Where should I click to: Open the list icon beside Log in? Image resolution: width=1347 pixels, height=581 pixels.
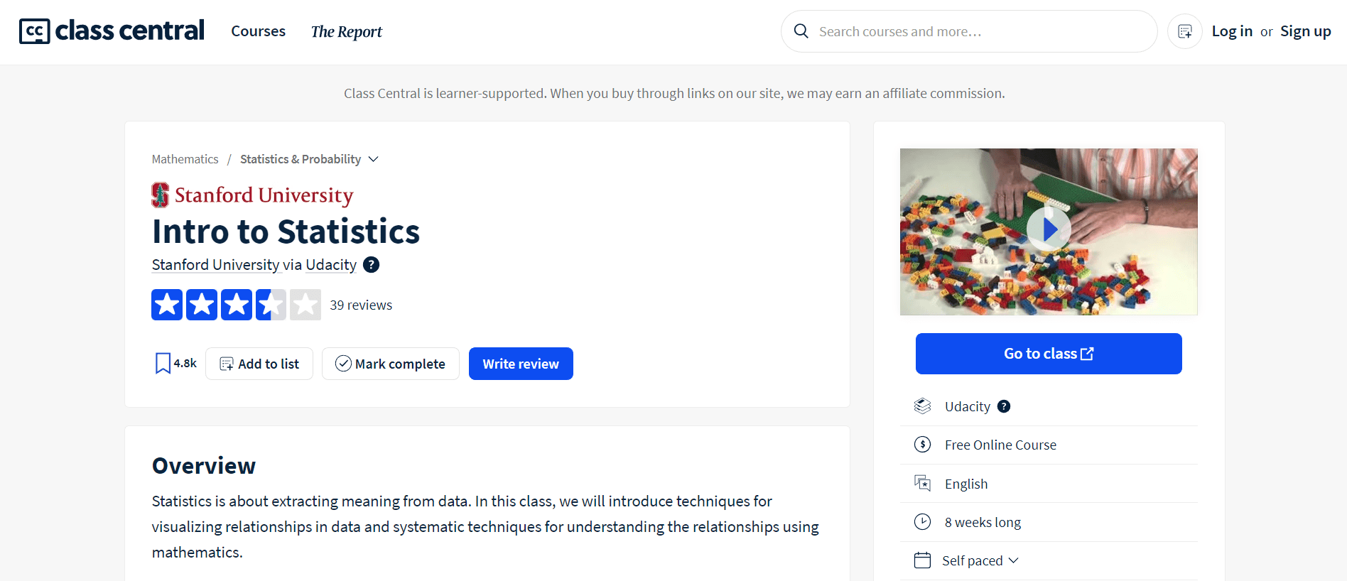coord(1185,31)
